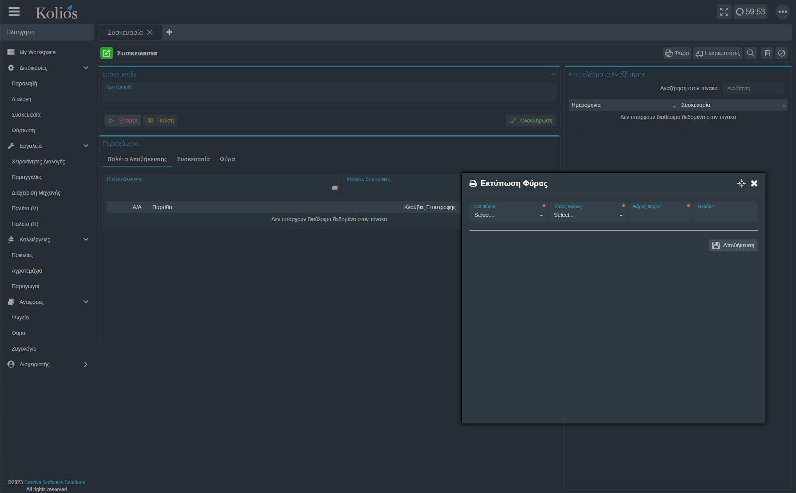Switch to Συσκευασία content tab

click(x=193, y=159)
